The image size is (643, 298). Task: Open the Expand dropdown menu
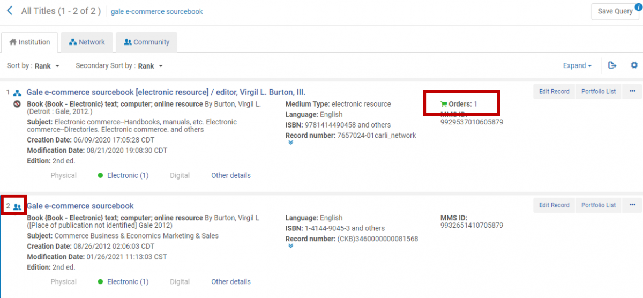(x=577, y=66)
